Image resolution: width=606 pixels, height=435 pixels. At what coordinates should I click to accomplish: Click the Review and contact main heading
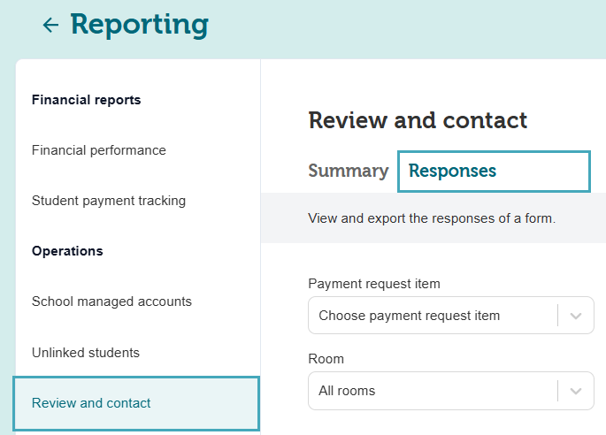click(x=417, y=120)
